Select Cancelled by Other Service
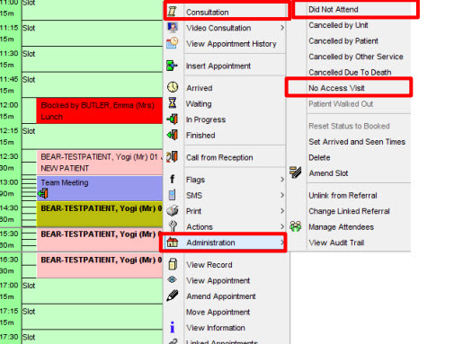 [356, 57]
